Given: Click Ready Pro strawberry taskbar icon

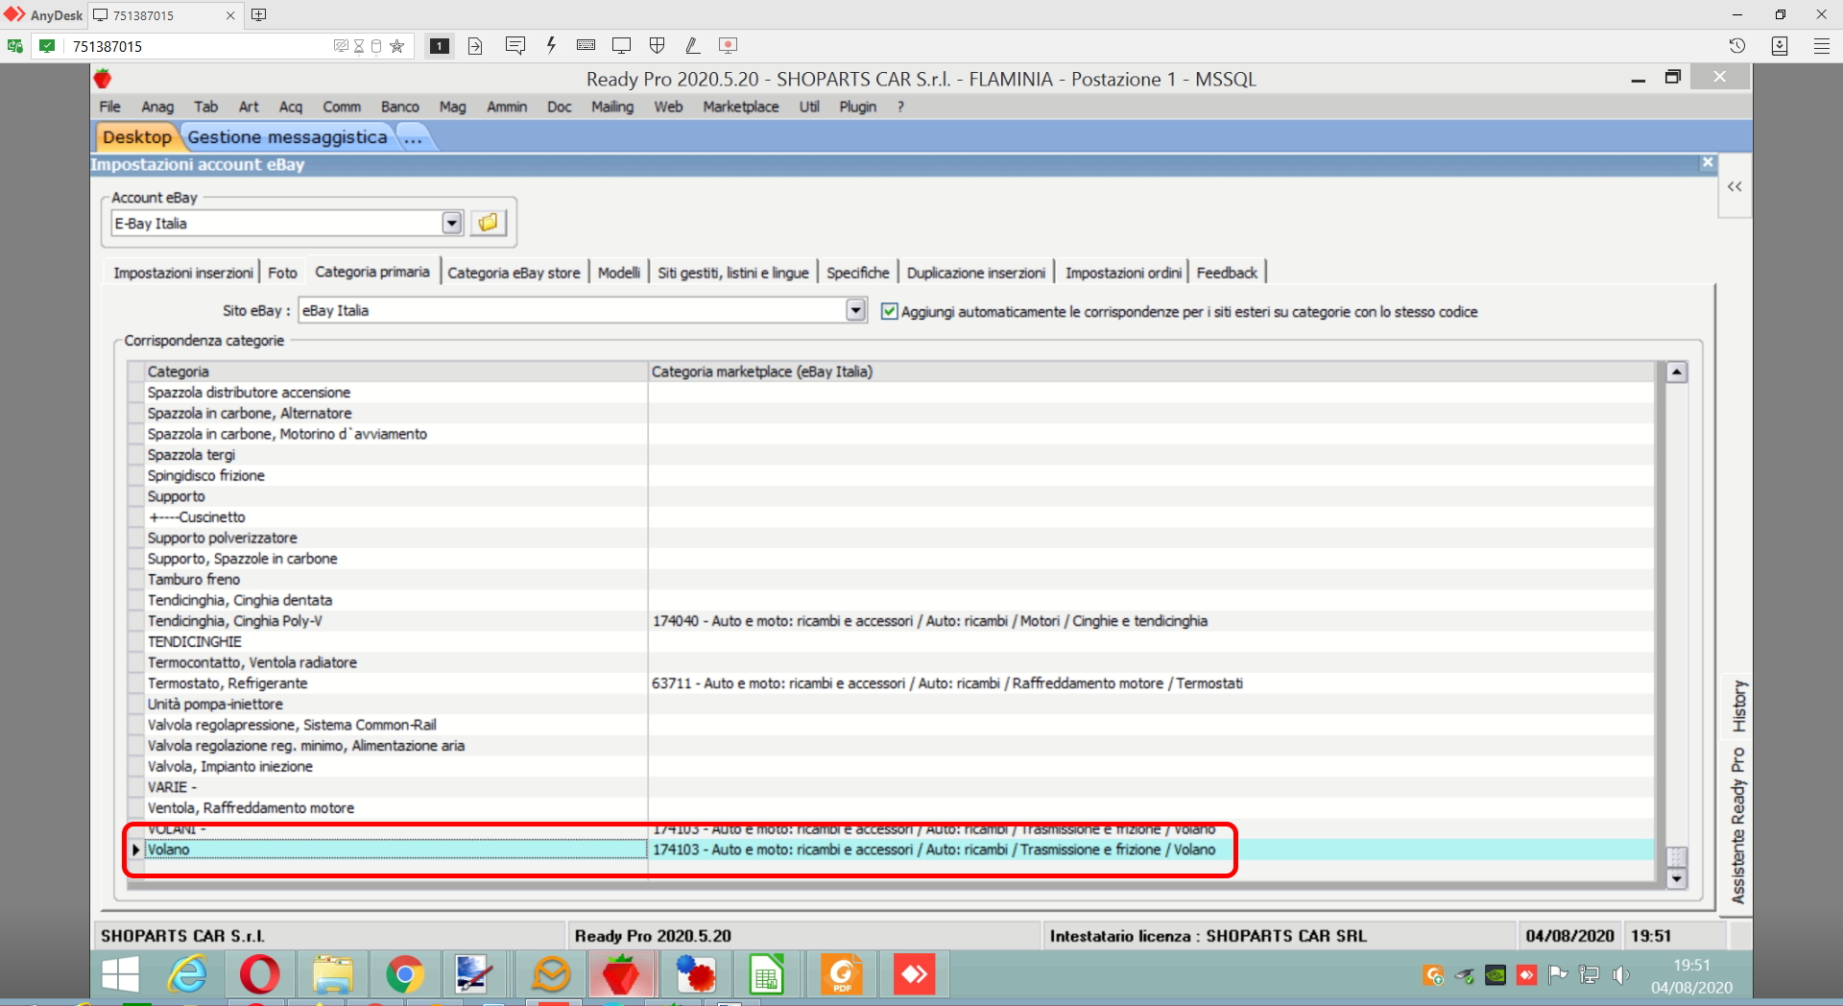Looking at the screenshot, I should pos(621,975).
